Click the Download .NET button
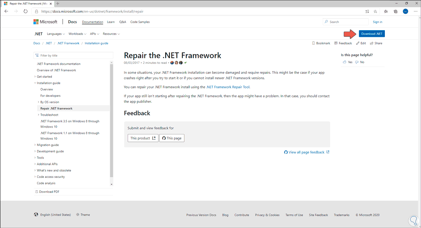This screenshot has width=421, height=228. (x=372, y=34)
